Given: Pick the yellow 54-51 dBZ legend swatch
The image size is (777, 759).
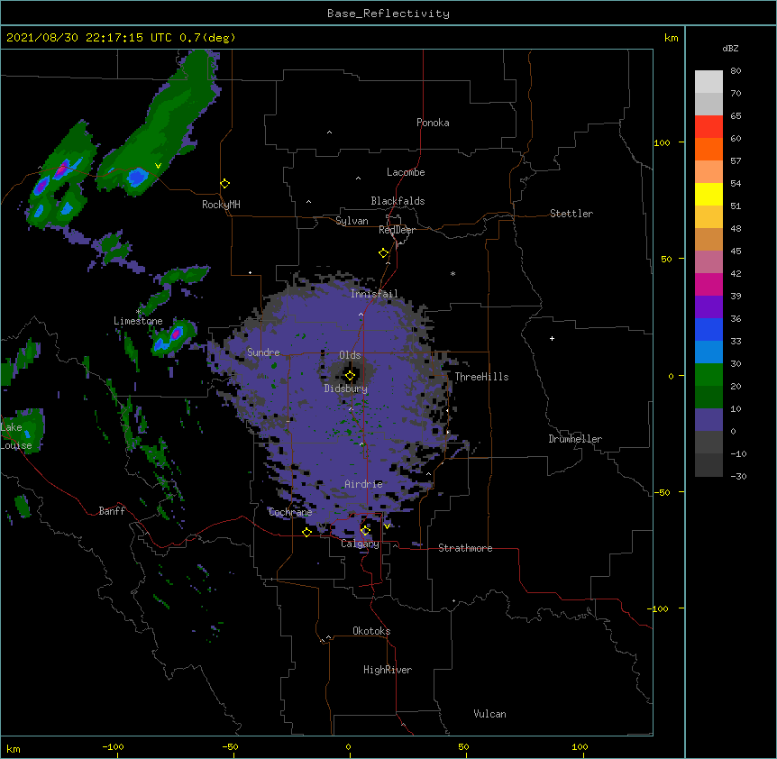Looking at the screenshot, I should [x=708, y=194].
